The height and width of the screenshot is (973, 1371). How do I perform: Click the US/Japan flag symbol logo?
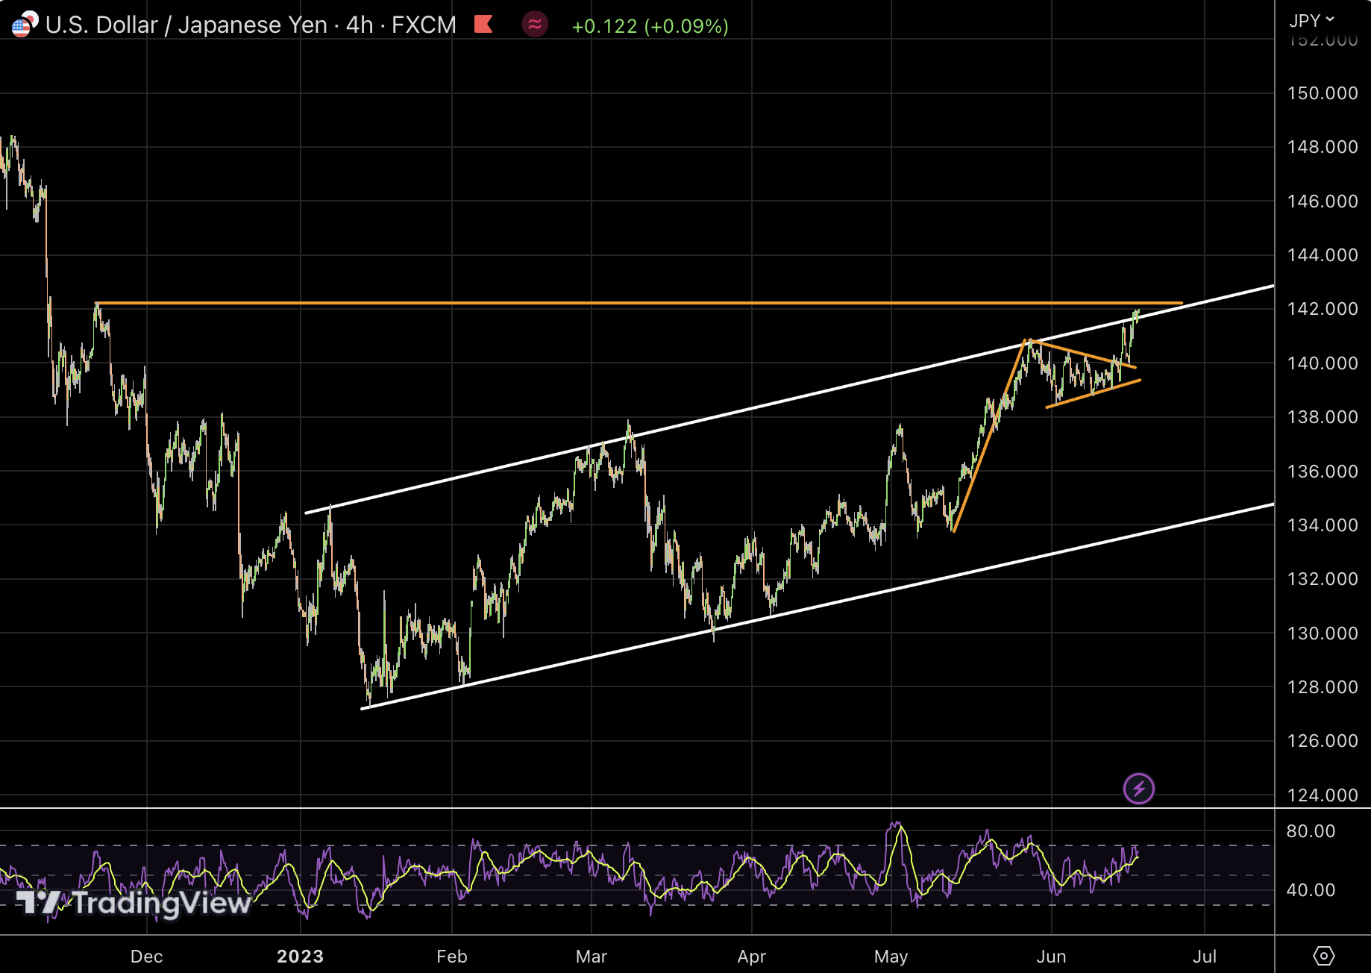coord(25,25)
